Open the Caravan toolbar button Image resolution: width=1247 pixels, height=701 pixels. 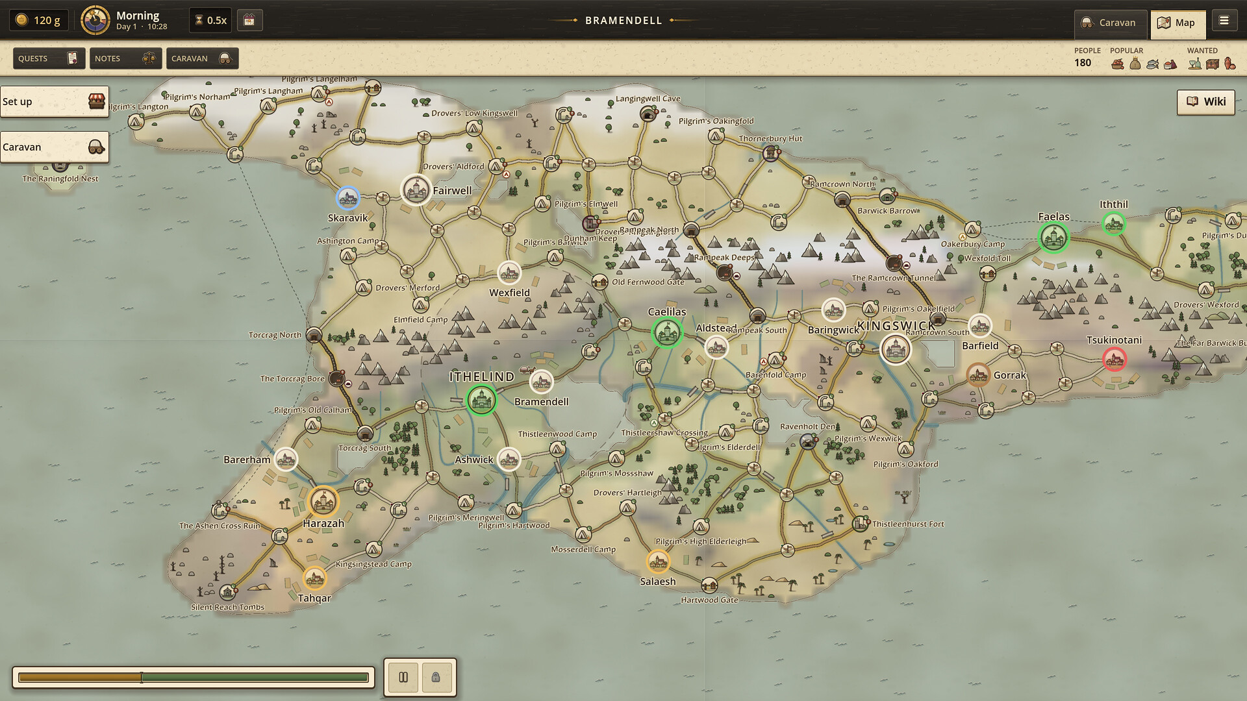point(202,58)
